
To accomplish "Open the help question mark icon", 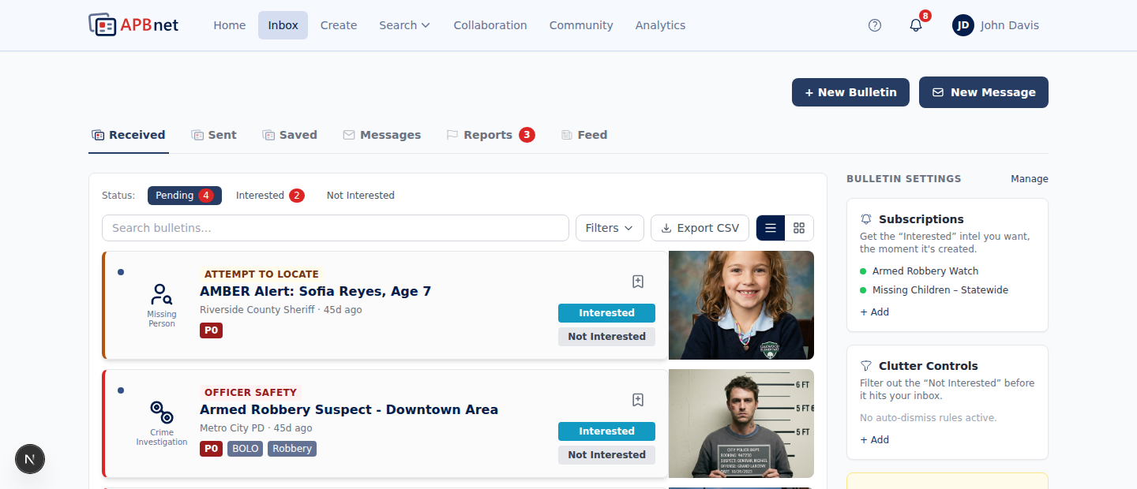I will pos(875,25).
